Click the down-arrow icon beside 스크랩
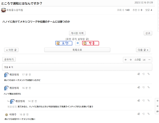The height and width of the screenshot is (123, 159). pyautogui.click(x=131, y=60)
